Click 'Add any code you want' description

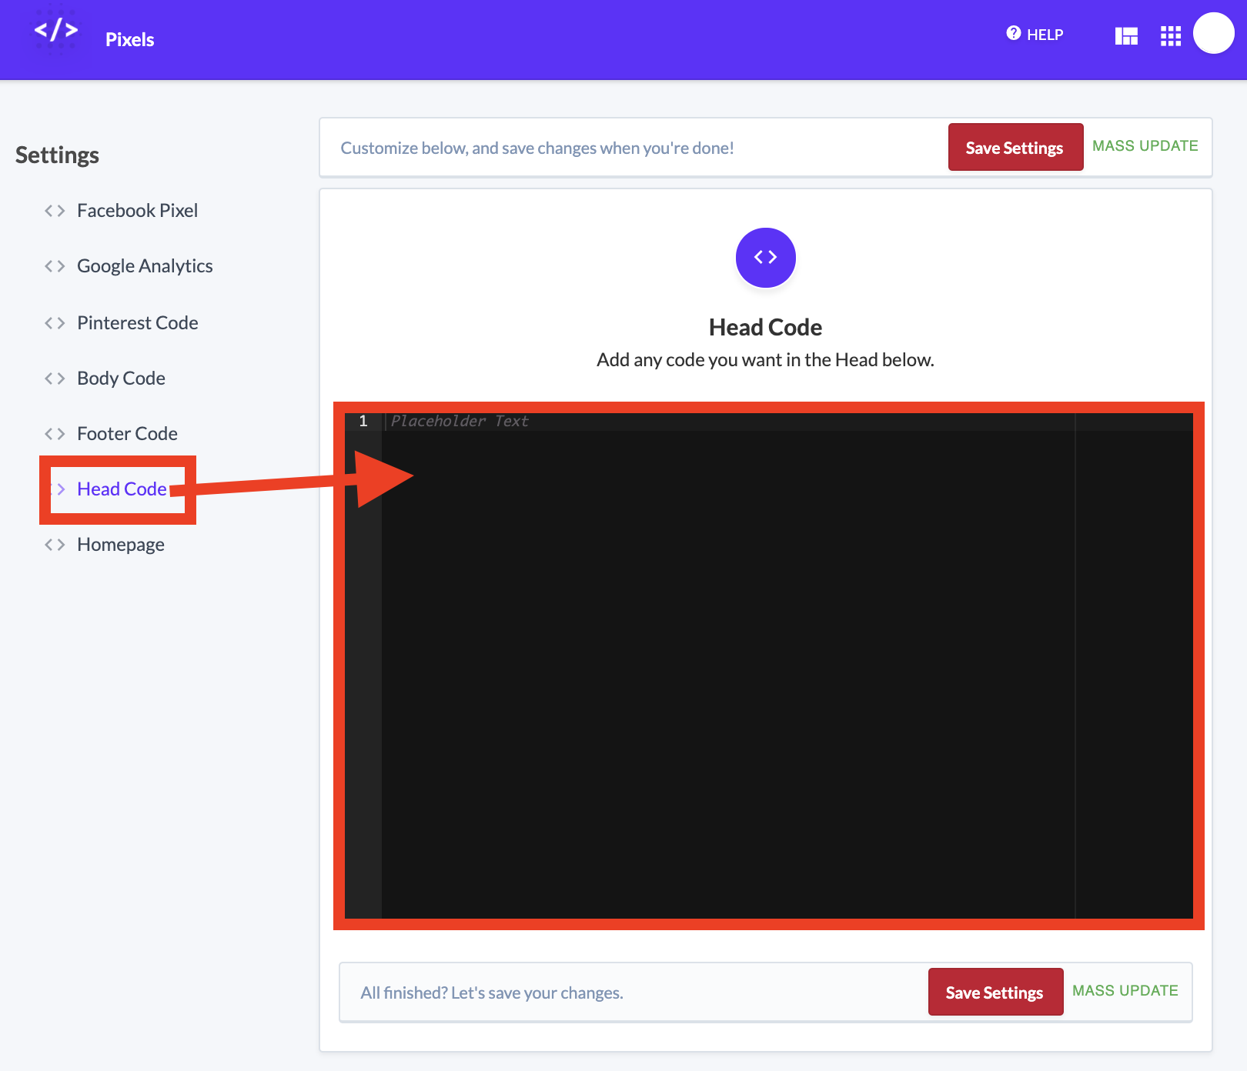click(x=765, y=360)
